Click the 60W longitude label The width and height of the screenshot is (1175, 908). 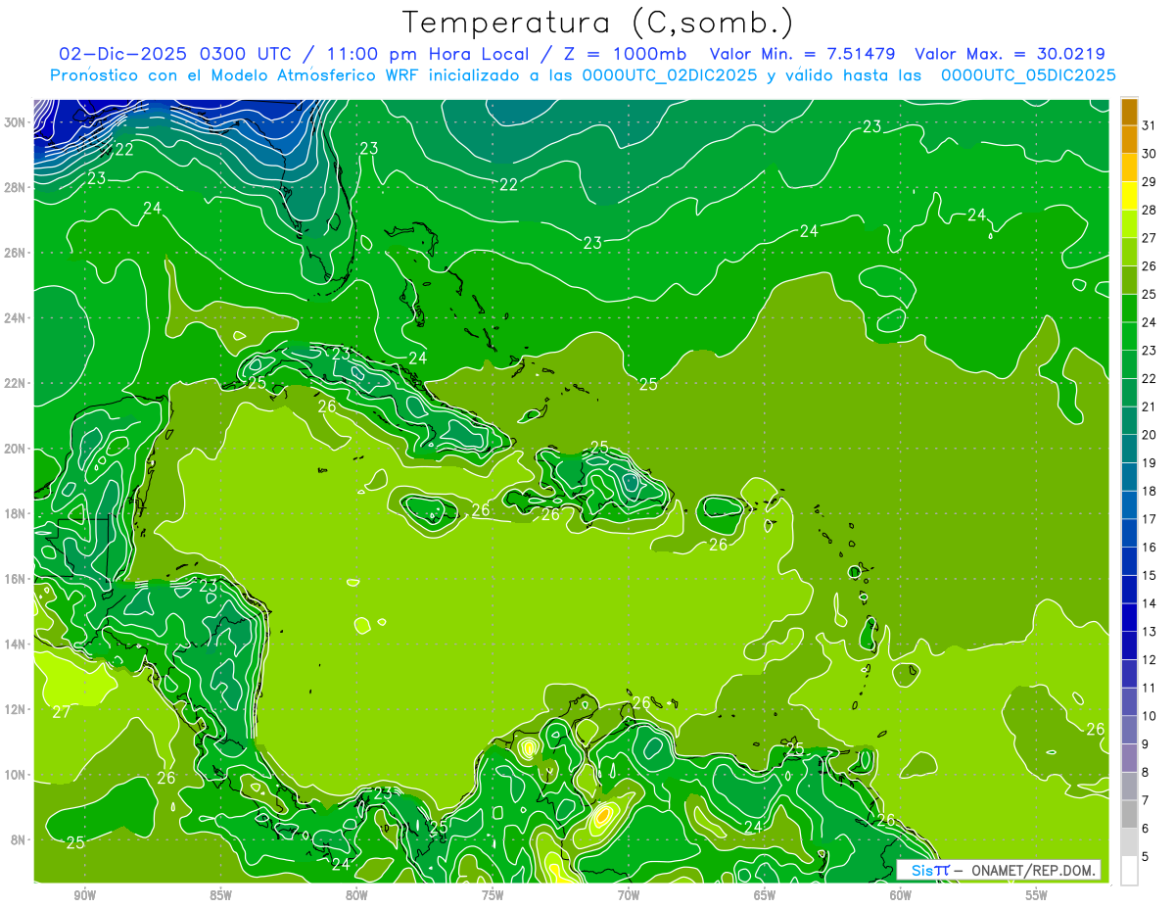(901, 896)
